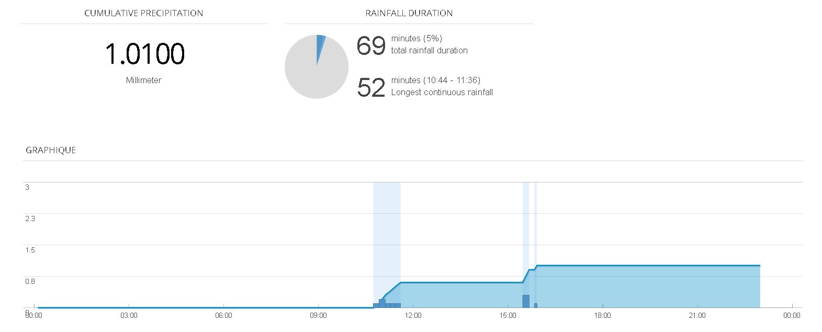Click the small rainfall bar just before 16:00
The image size is (822, 332).
click(535, 305)
